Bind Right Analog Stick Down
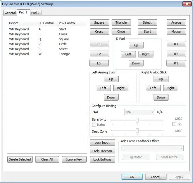The width and height of the screenshot is (193, 183). tap(161, 97)
